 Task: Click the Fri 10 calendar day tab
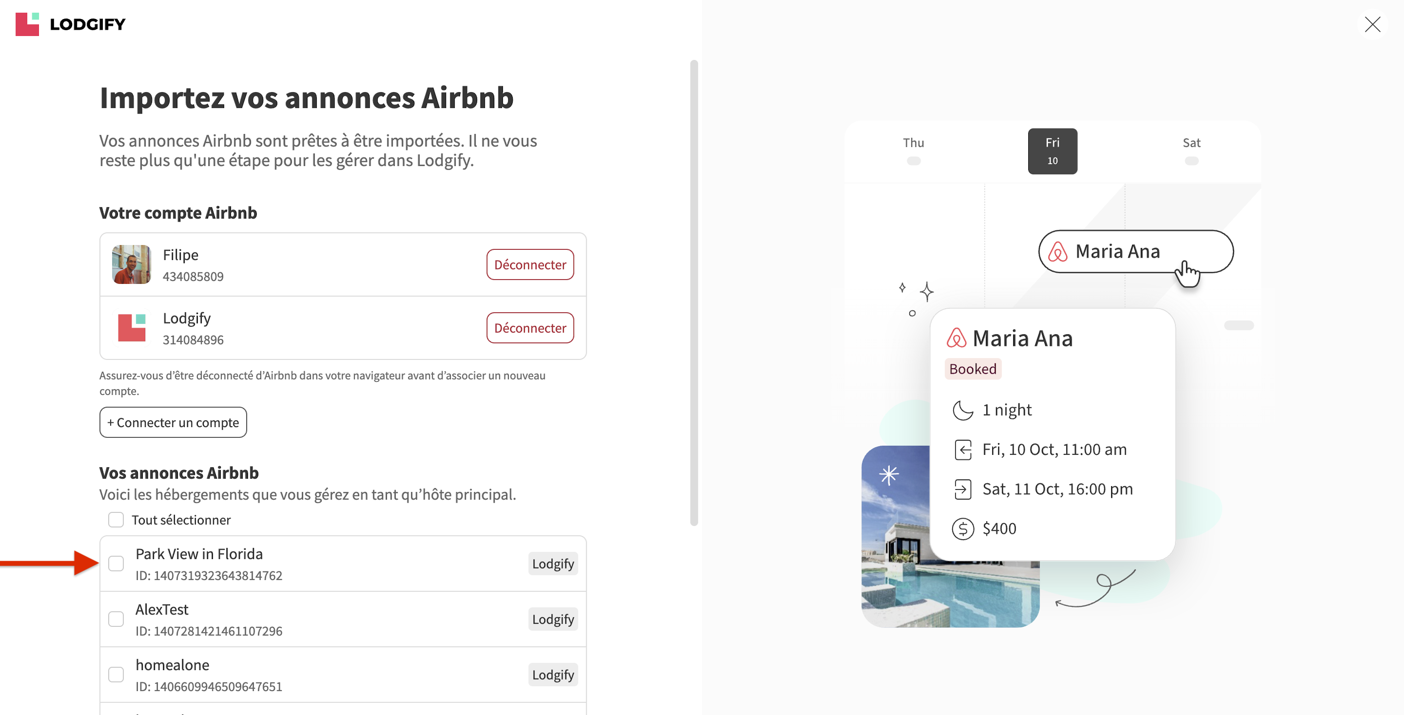tap(1052, 151)
